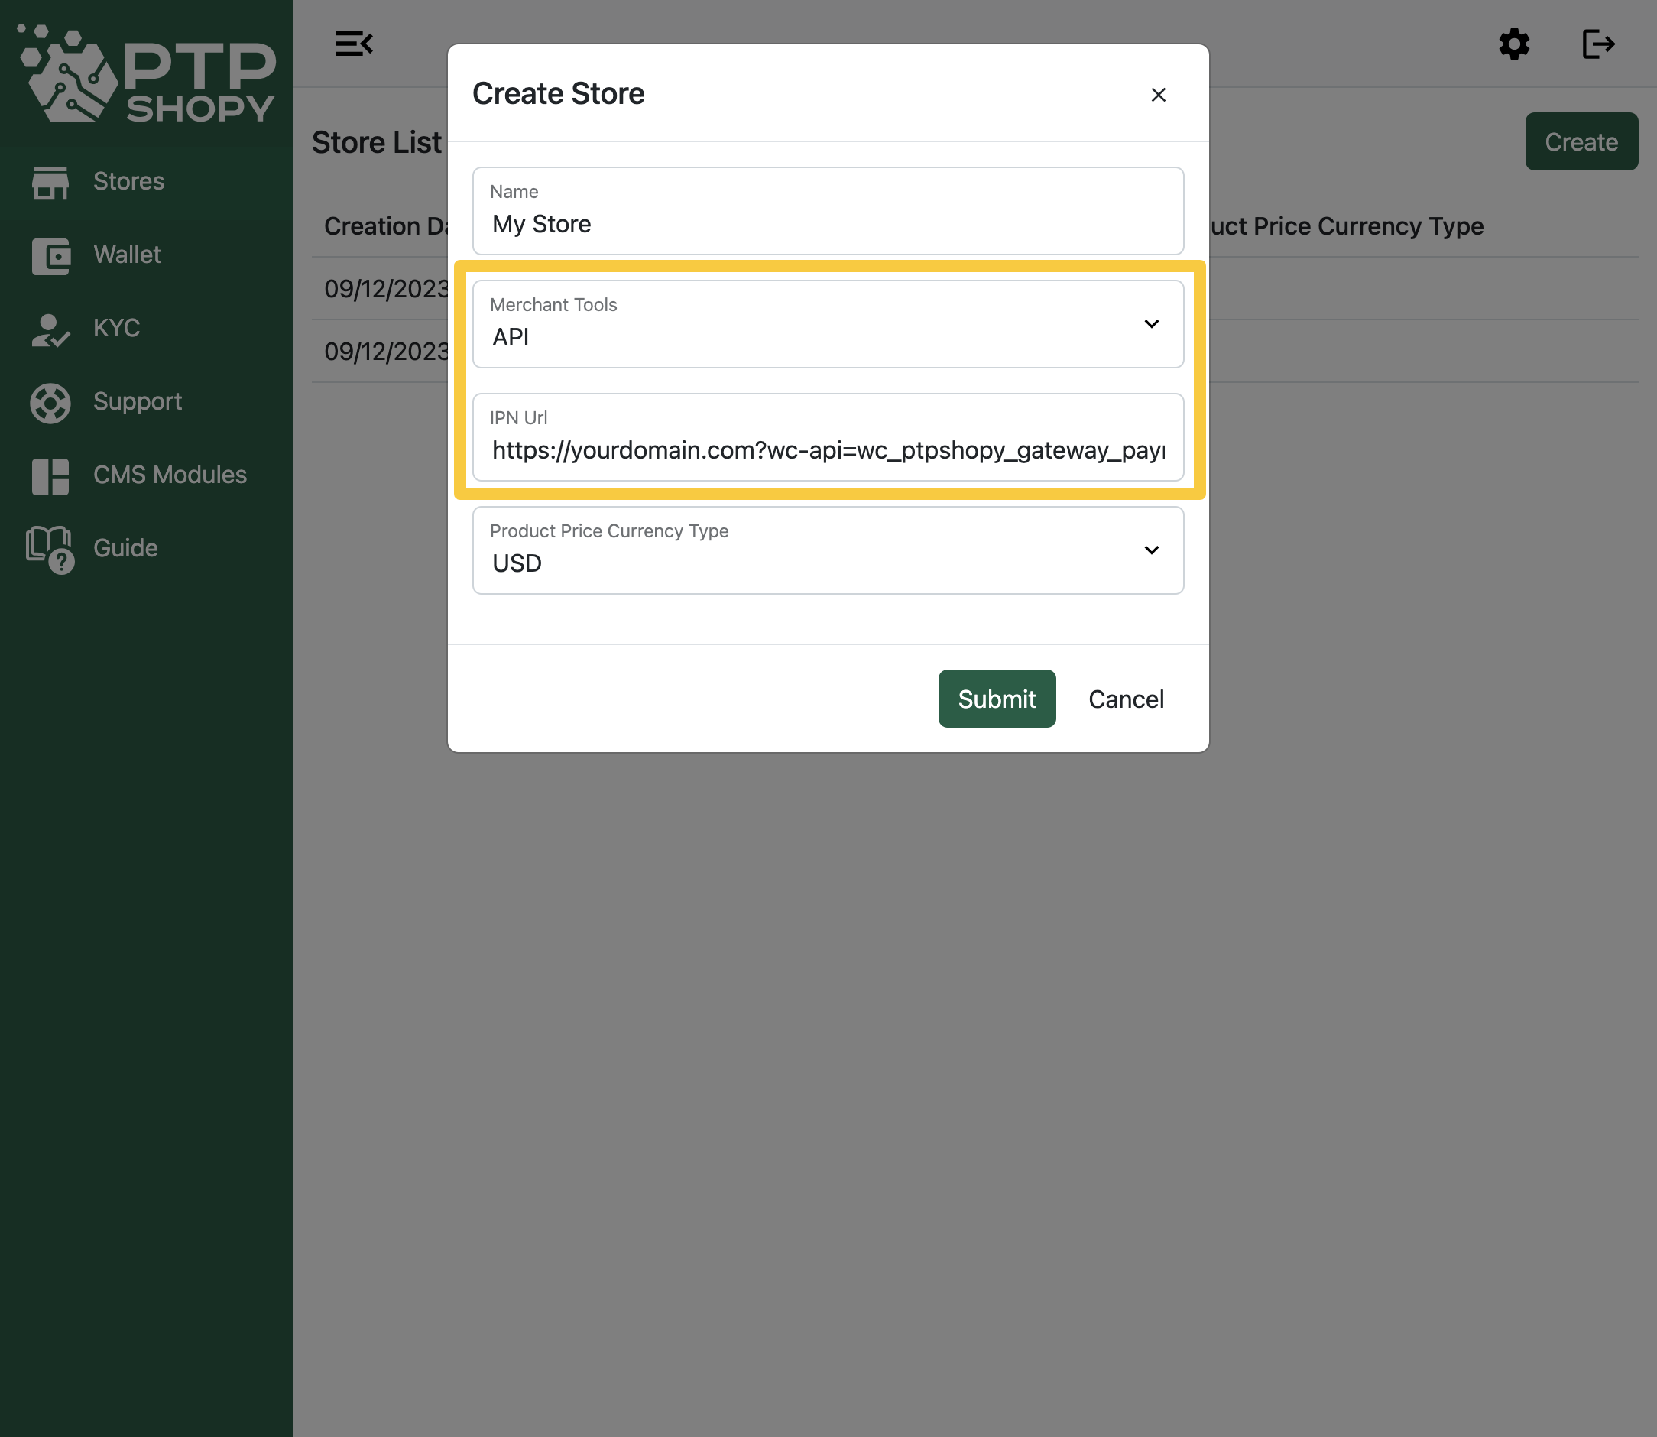Open settings via the gear icon

pos(1513,44)
